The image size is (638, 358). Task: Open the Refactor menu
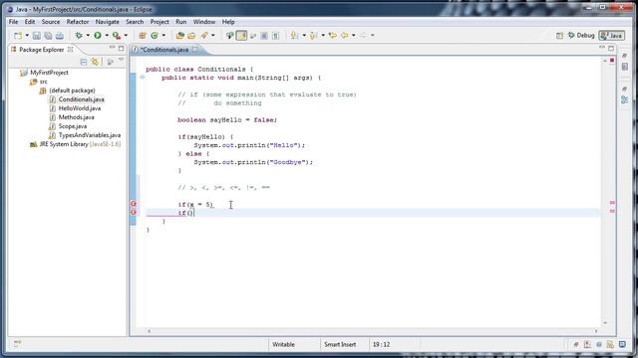pyautogui.click(x=78, y=22)
